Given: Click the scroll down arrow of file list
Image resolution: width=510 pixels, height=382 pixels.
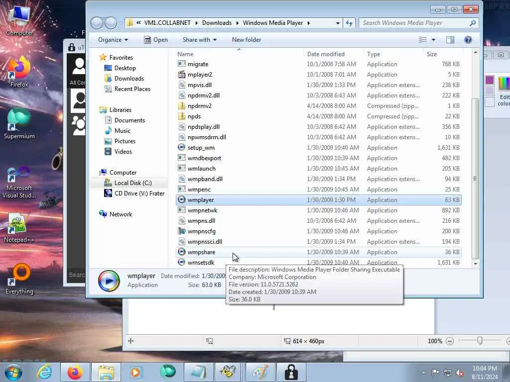Looking at the screenshot, I should [476, 264].
